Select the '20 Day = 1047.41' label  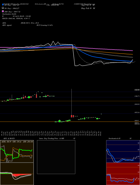point(12,5)
